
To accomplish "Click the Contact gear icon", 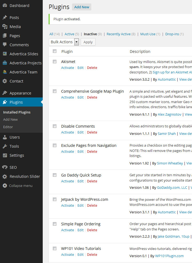I will (5, 81).
